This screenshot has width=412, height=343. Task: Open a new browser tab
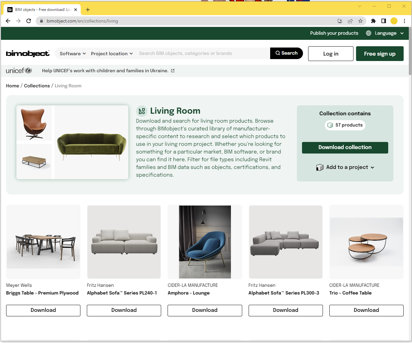click(x=87, y=10)
